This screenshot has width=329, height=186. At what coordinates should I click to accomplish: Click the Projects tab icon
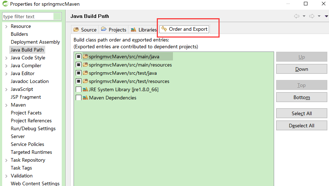104,29
